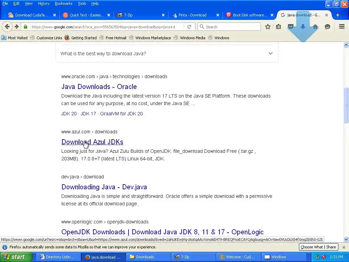The width and height of the screenshot is (349, 262).
Task: Click the Firefox icon beside Getting Started
Action: point(67,38)
